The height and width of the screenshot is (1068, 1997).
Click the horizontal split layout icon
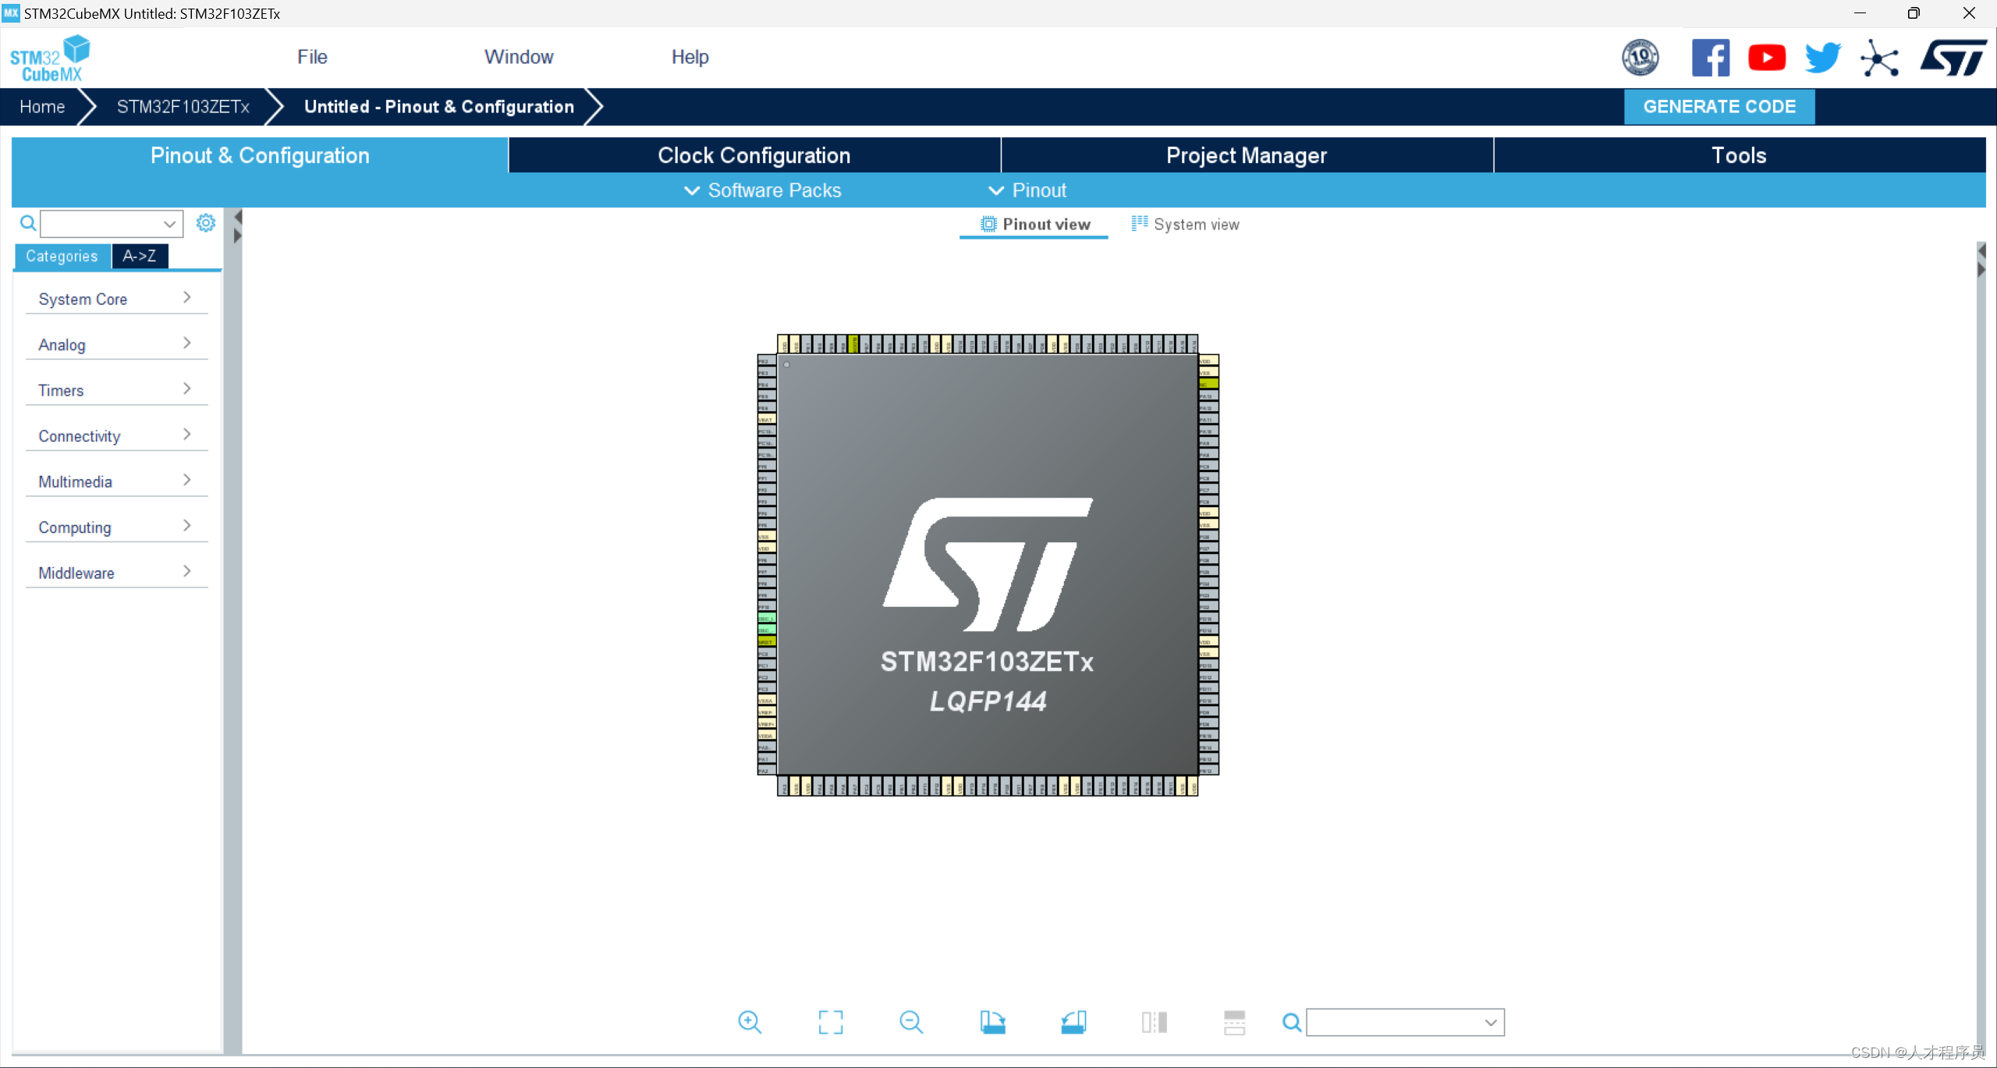point(1235,1022)
